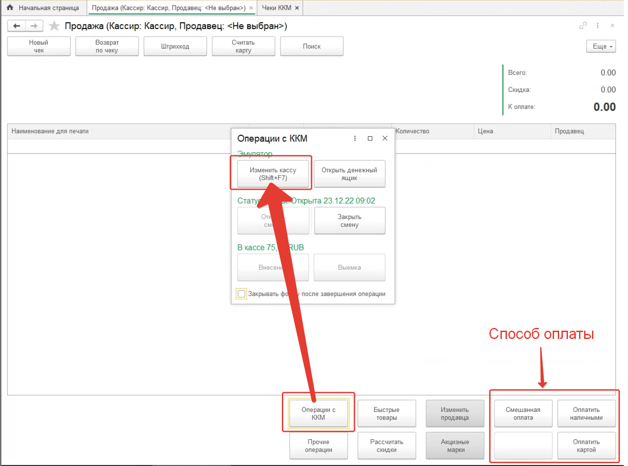The width and height of the screenshot is (628, 466).
Task: Open the dialog's three-dot options menu
Action: 355,139
